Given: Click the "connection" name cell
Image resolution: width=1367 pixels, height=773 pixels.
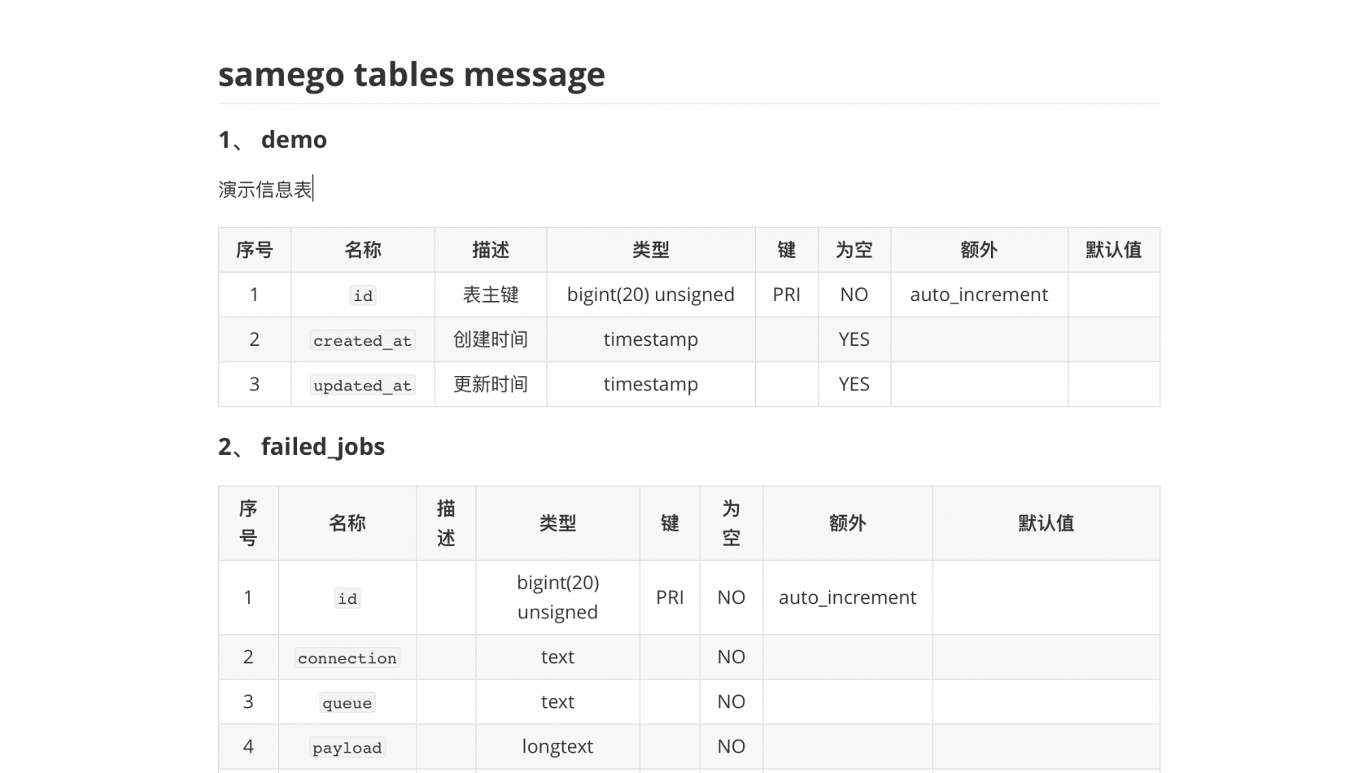Looking at the screenshot, I should [347, 657].
